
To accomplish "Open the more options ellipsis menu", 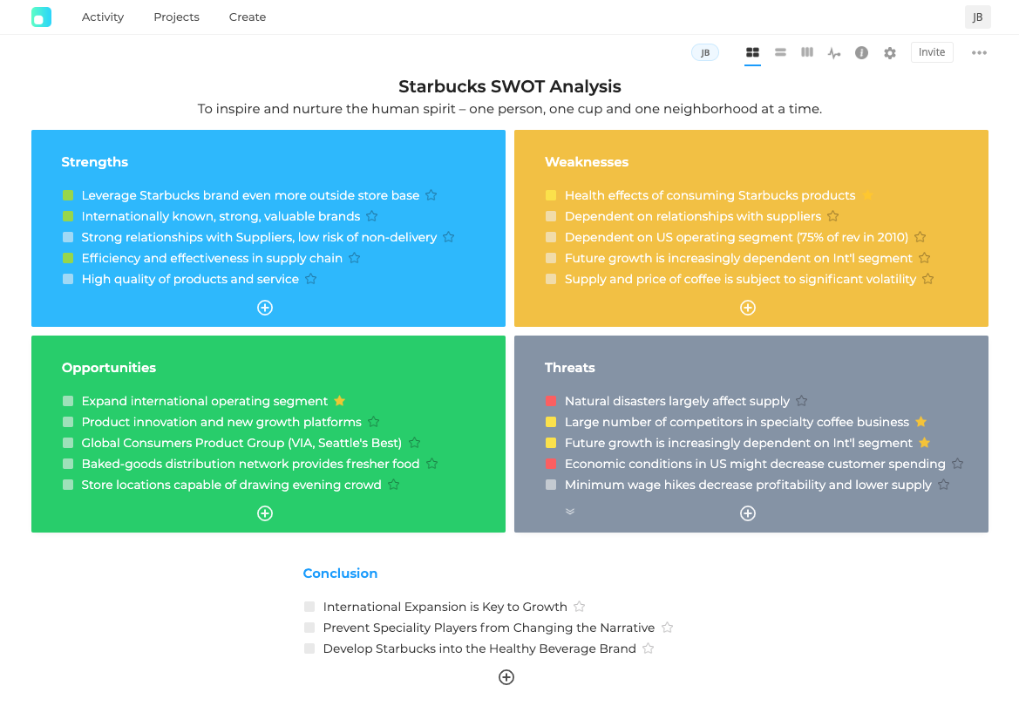I will click(x=979, y=52).
